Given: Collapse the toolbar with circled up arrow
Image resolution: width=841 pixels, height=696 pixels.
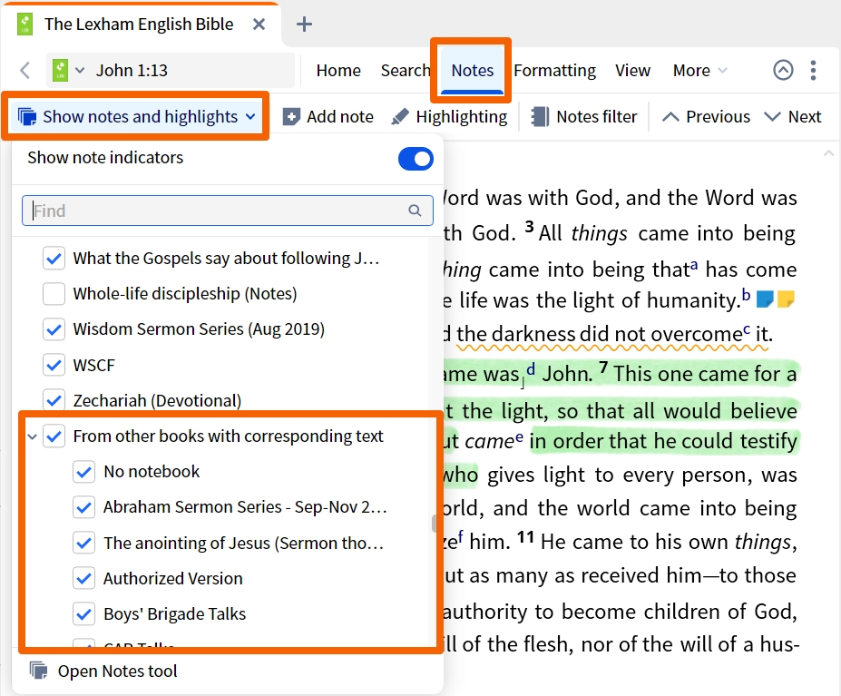Looking at the screenshot, I should point(783,70).
